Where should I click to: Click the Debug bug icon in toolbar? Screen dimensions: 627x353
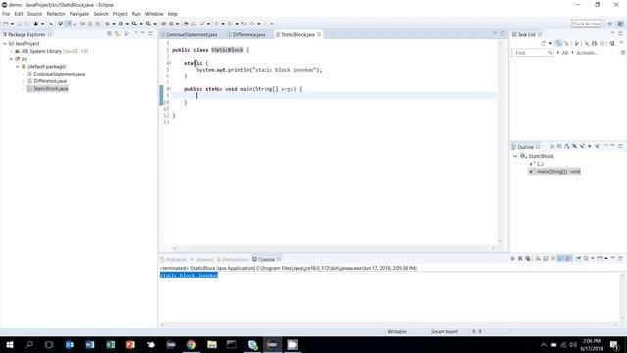[x=107, y=24]
